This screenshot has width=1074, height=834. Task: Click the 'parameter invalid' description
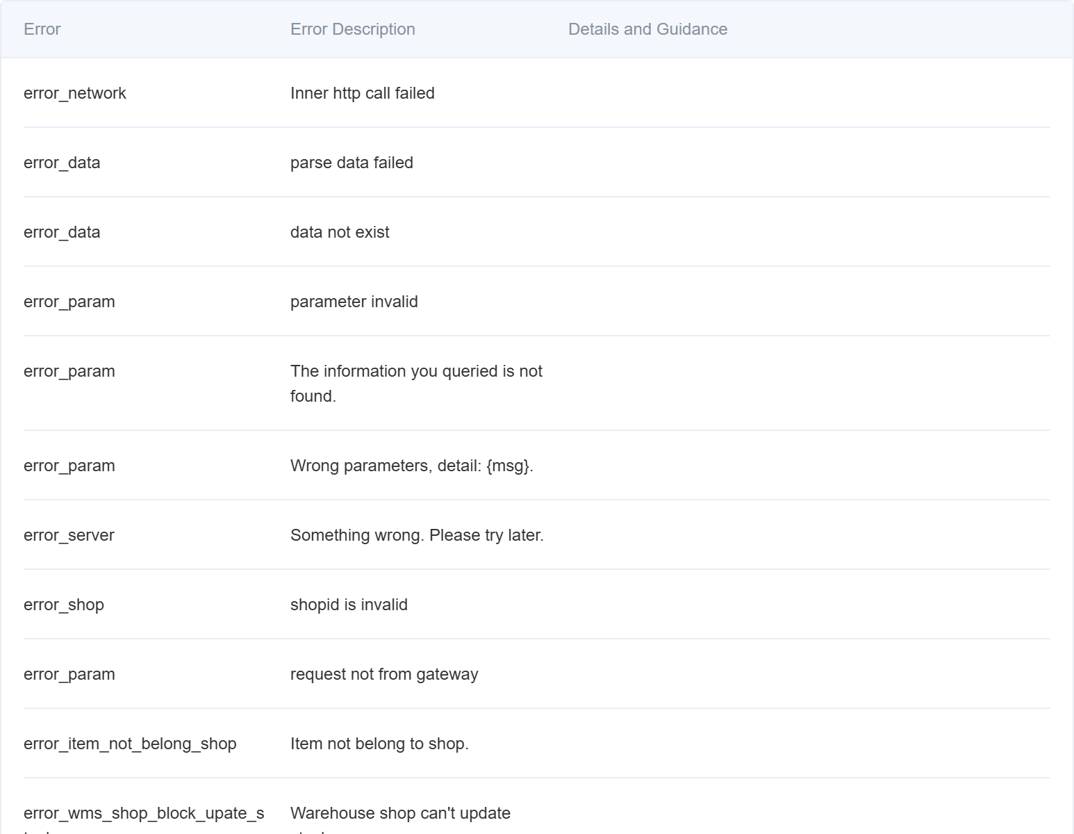point(354,302)
